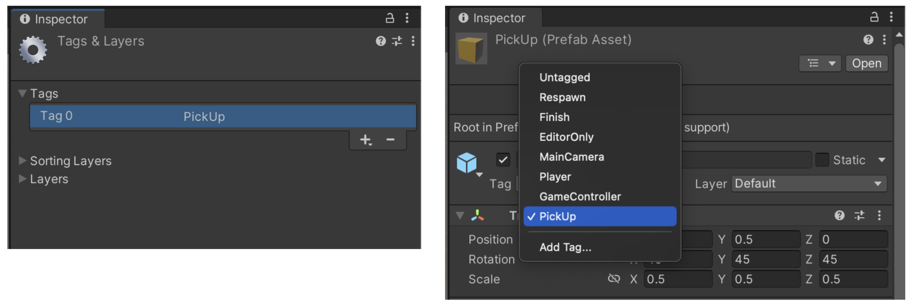Open Tags & Layers preset settings icon

pyautogui.click(x=397, y=41)
